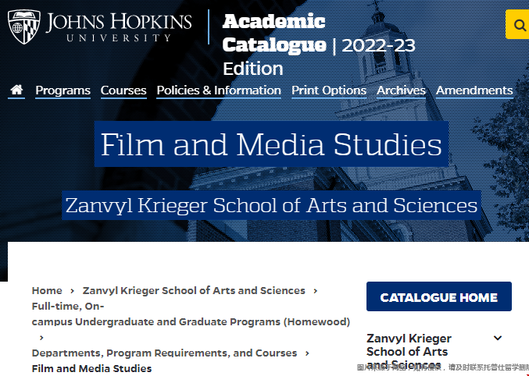Open Departments, Program Requirements, and Courses breadcrumb
This screenshot has width=529, height=376.
(164, 353)
